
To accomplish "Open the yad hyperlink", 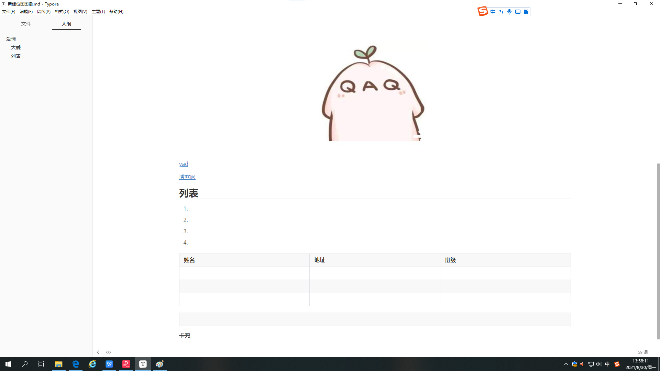I will (184, 164).
